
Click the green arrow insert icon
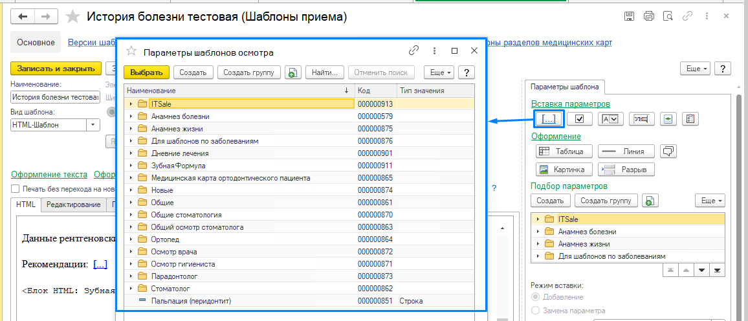(x=668, y=119)
